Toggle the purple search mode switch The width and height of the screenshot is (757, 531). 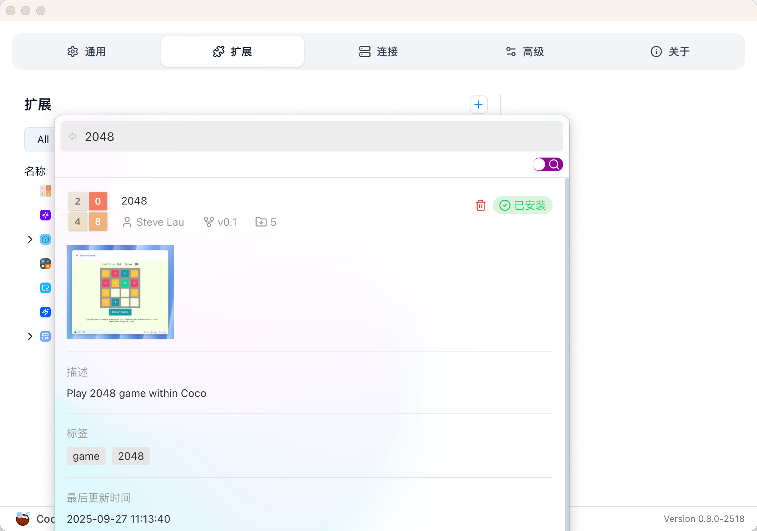tap(548, 164)
